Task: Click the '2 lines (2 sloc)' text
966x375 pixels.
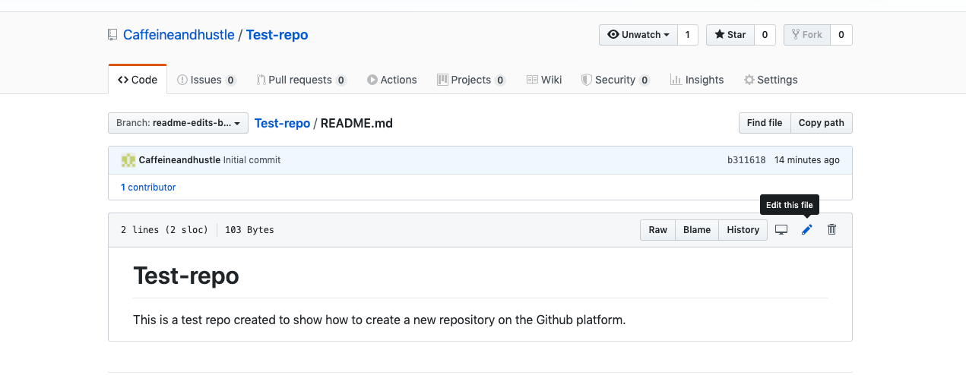Action: [164, 230]
